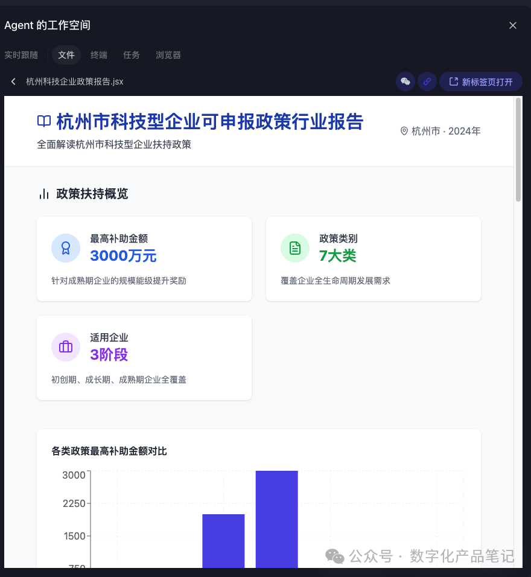
Task: Click the bar chart icon beside 政策扶持概览
Action: pos(44,194)
